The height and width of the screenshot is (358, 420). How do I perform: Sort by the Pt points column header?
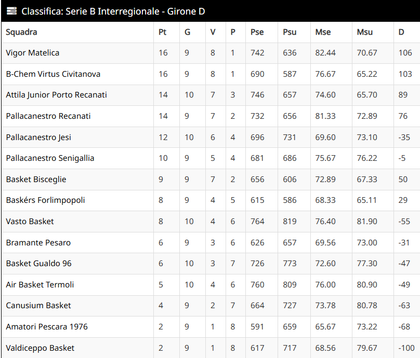[163, 32]
